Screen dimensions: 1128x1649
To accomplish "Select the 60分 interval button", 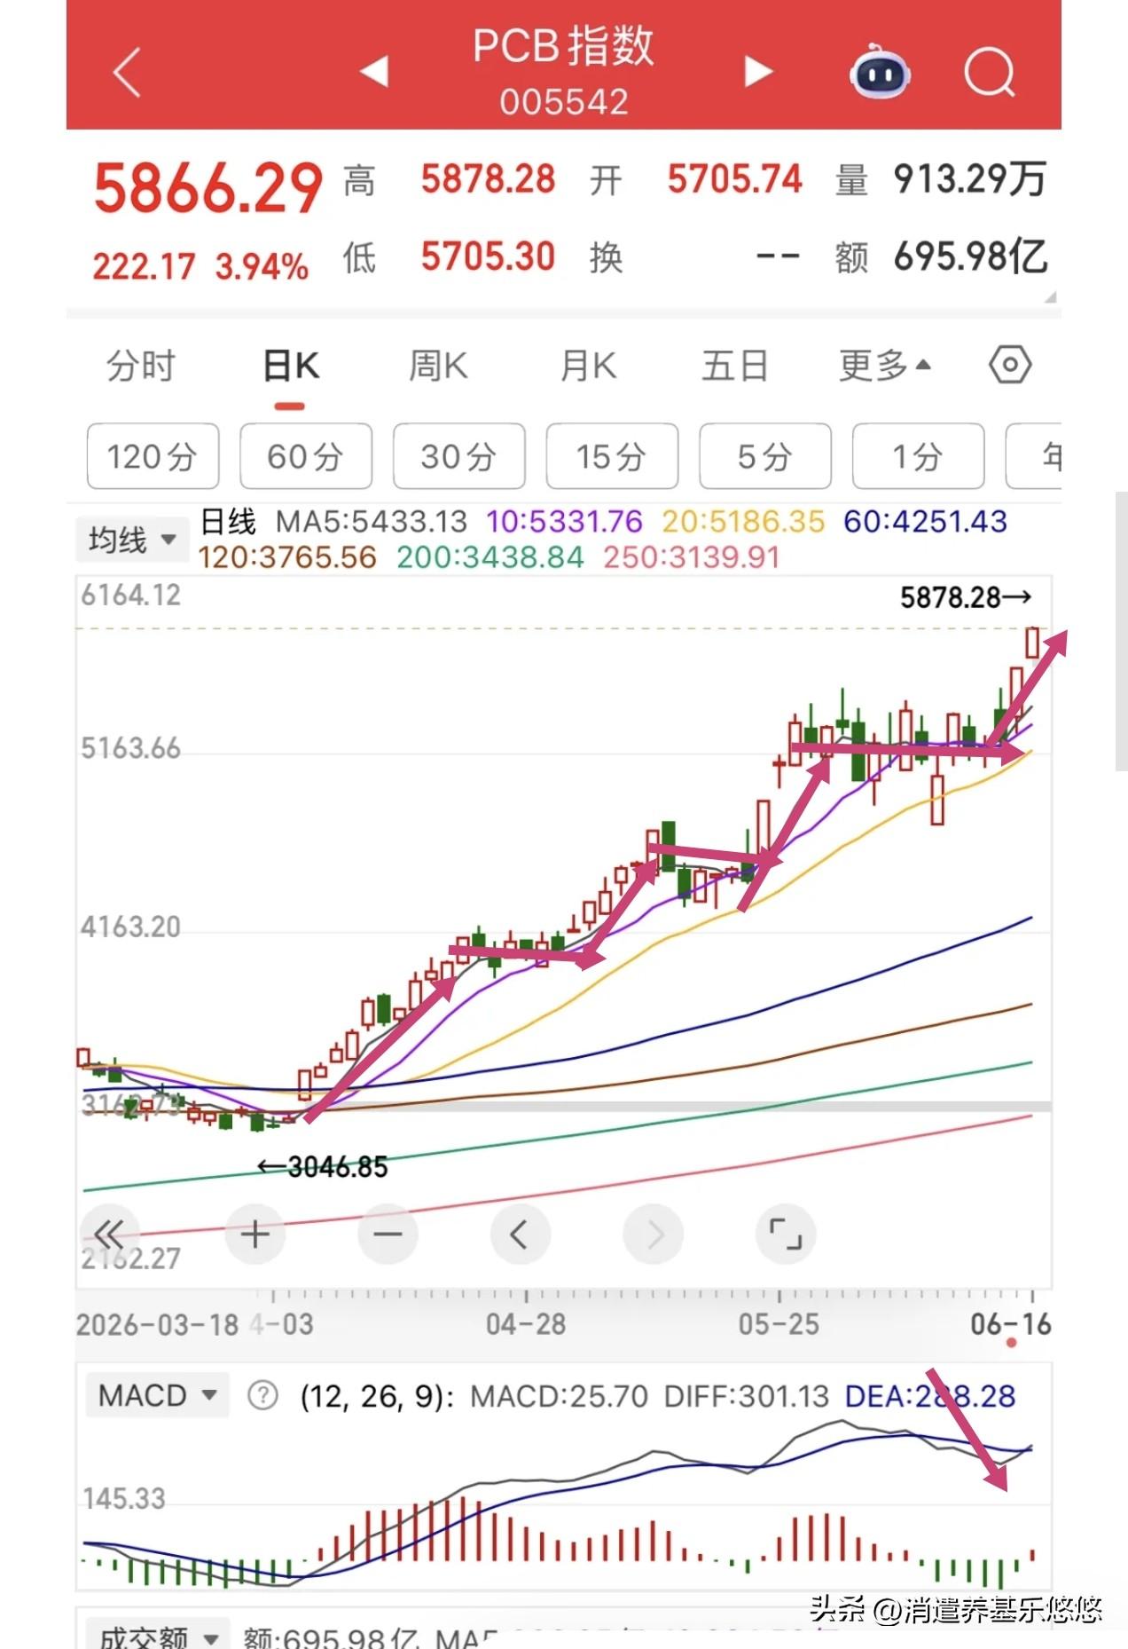I will (306, 456).
